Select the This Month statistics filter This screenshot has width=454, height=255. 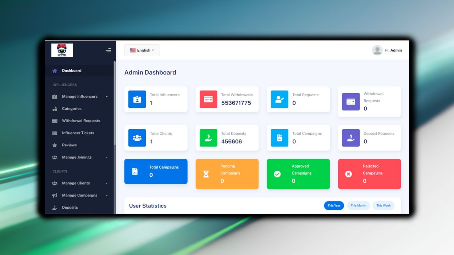tap(358, 205)
